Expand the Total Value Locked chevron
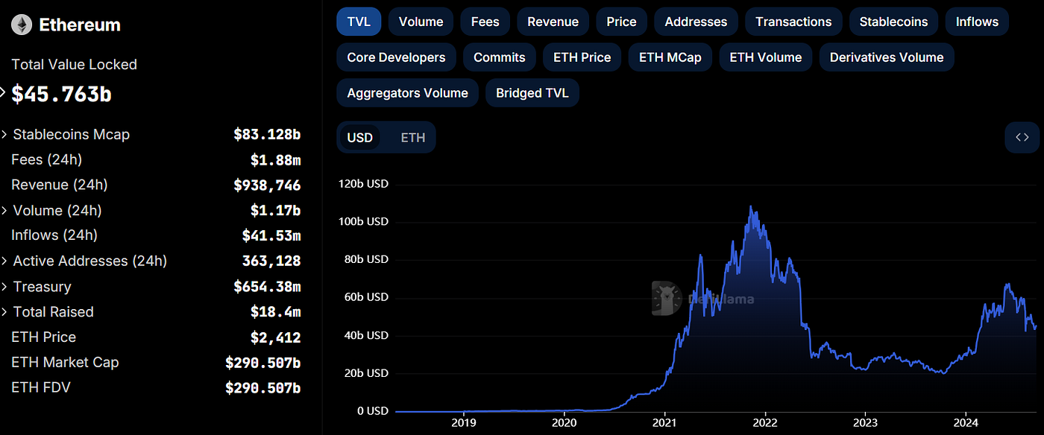Viewport: 1044px width, 435px height. pos(3,94)
